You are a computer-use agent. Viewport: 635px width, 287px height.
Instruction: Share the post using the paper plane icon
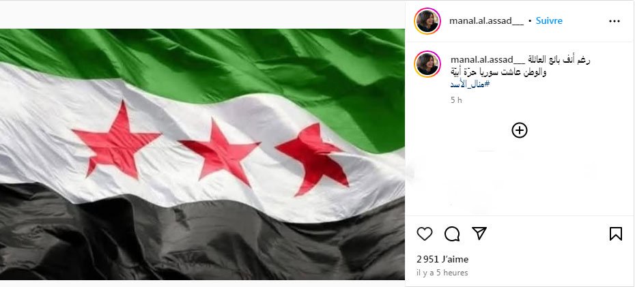[x=479, y=233]
